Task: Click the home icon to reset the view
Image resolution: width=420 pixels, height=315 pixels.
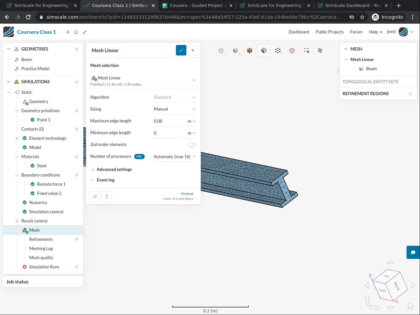Action: (x=410, y=306)
